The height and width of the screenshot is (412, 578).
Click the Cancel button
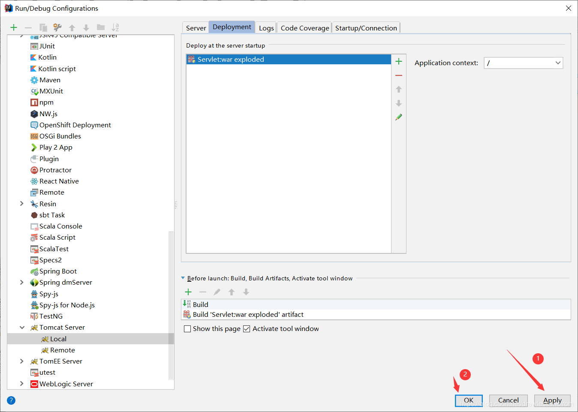[509, 400]
